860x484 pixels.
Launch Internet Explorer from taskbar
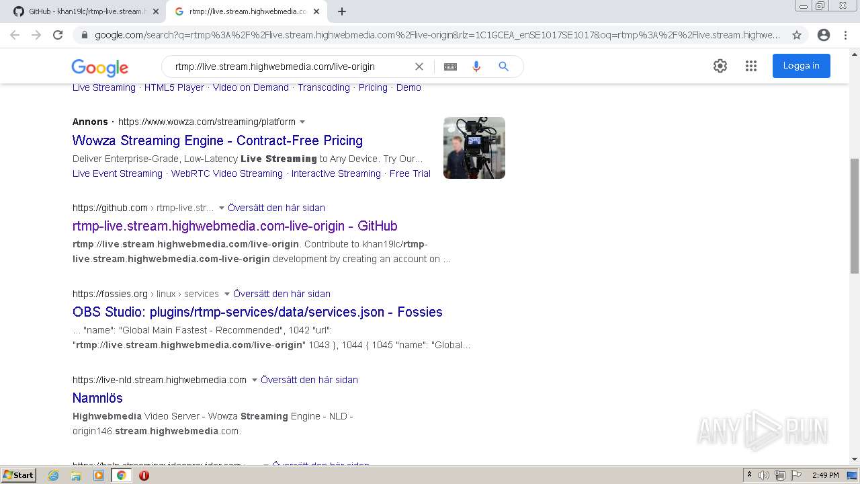(x=54, y=475)
